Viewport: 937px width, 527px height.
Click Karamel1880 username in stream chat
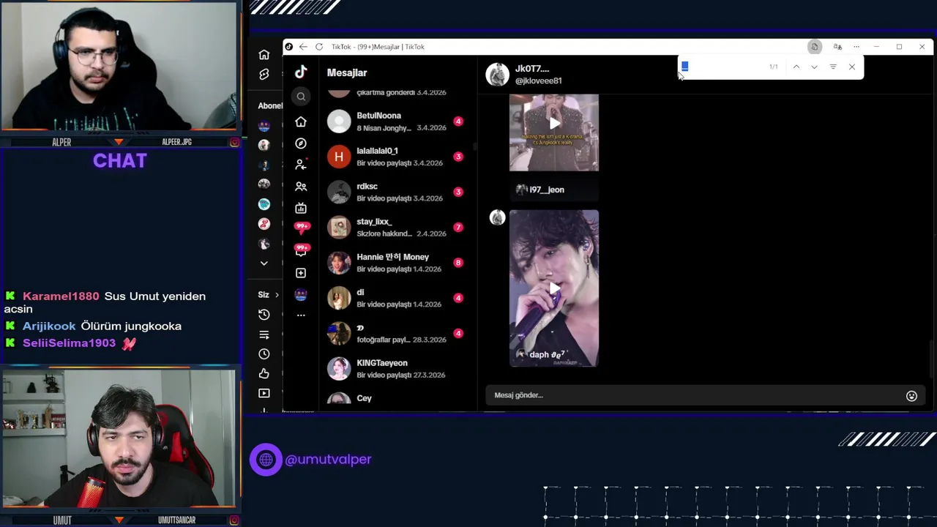click(x=61, y=296)
